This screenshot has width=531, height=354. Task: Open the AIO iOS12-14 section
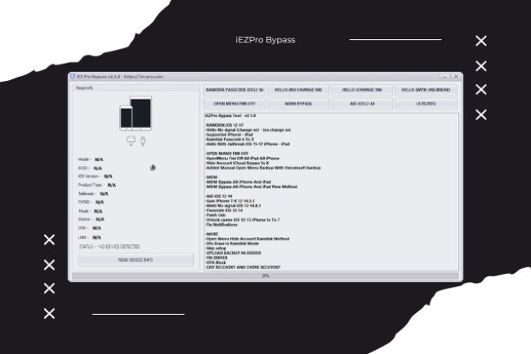click(x=362, y=104)
